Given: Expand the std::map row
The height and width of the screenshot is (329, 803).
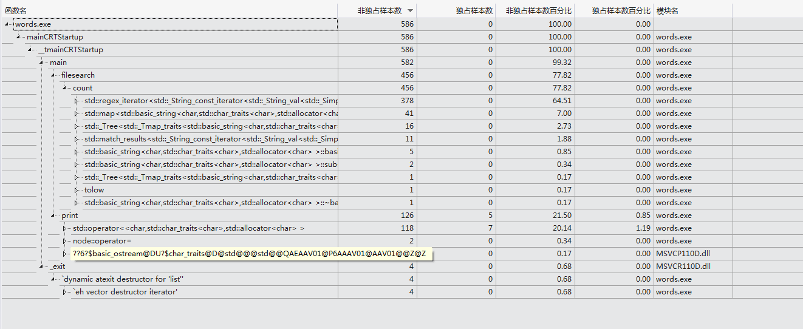Looking at the screenshot, I should [x=77, y=114].
